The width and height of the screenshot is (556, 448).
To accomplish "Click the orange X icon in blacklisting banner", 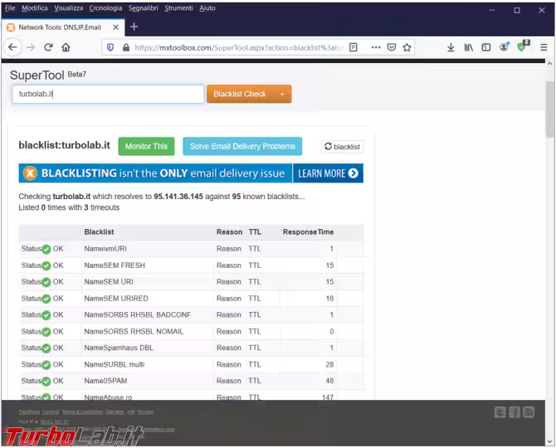I will 30,173.
